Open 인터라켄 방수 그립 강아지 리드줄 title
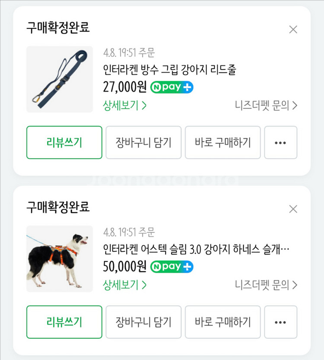Screen dimensions: 324x360 coord(170,70)
